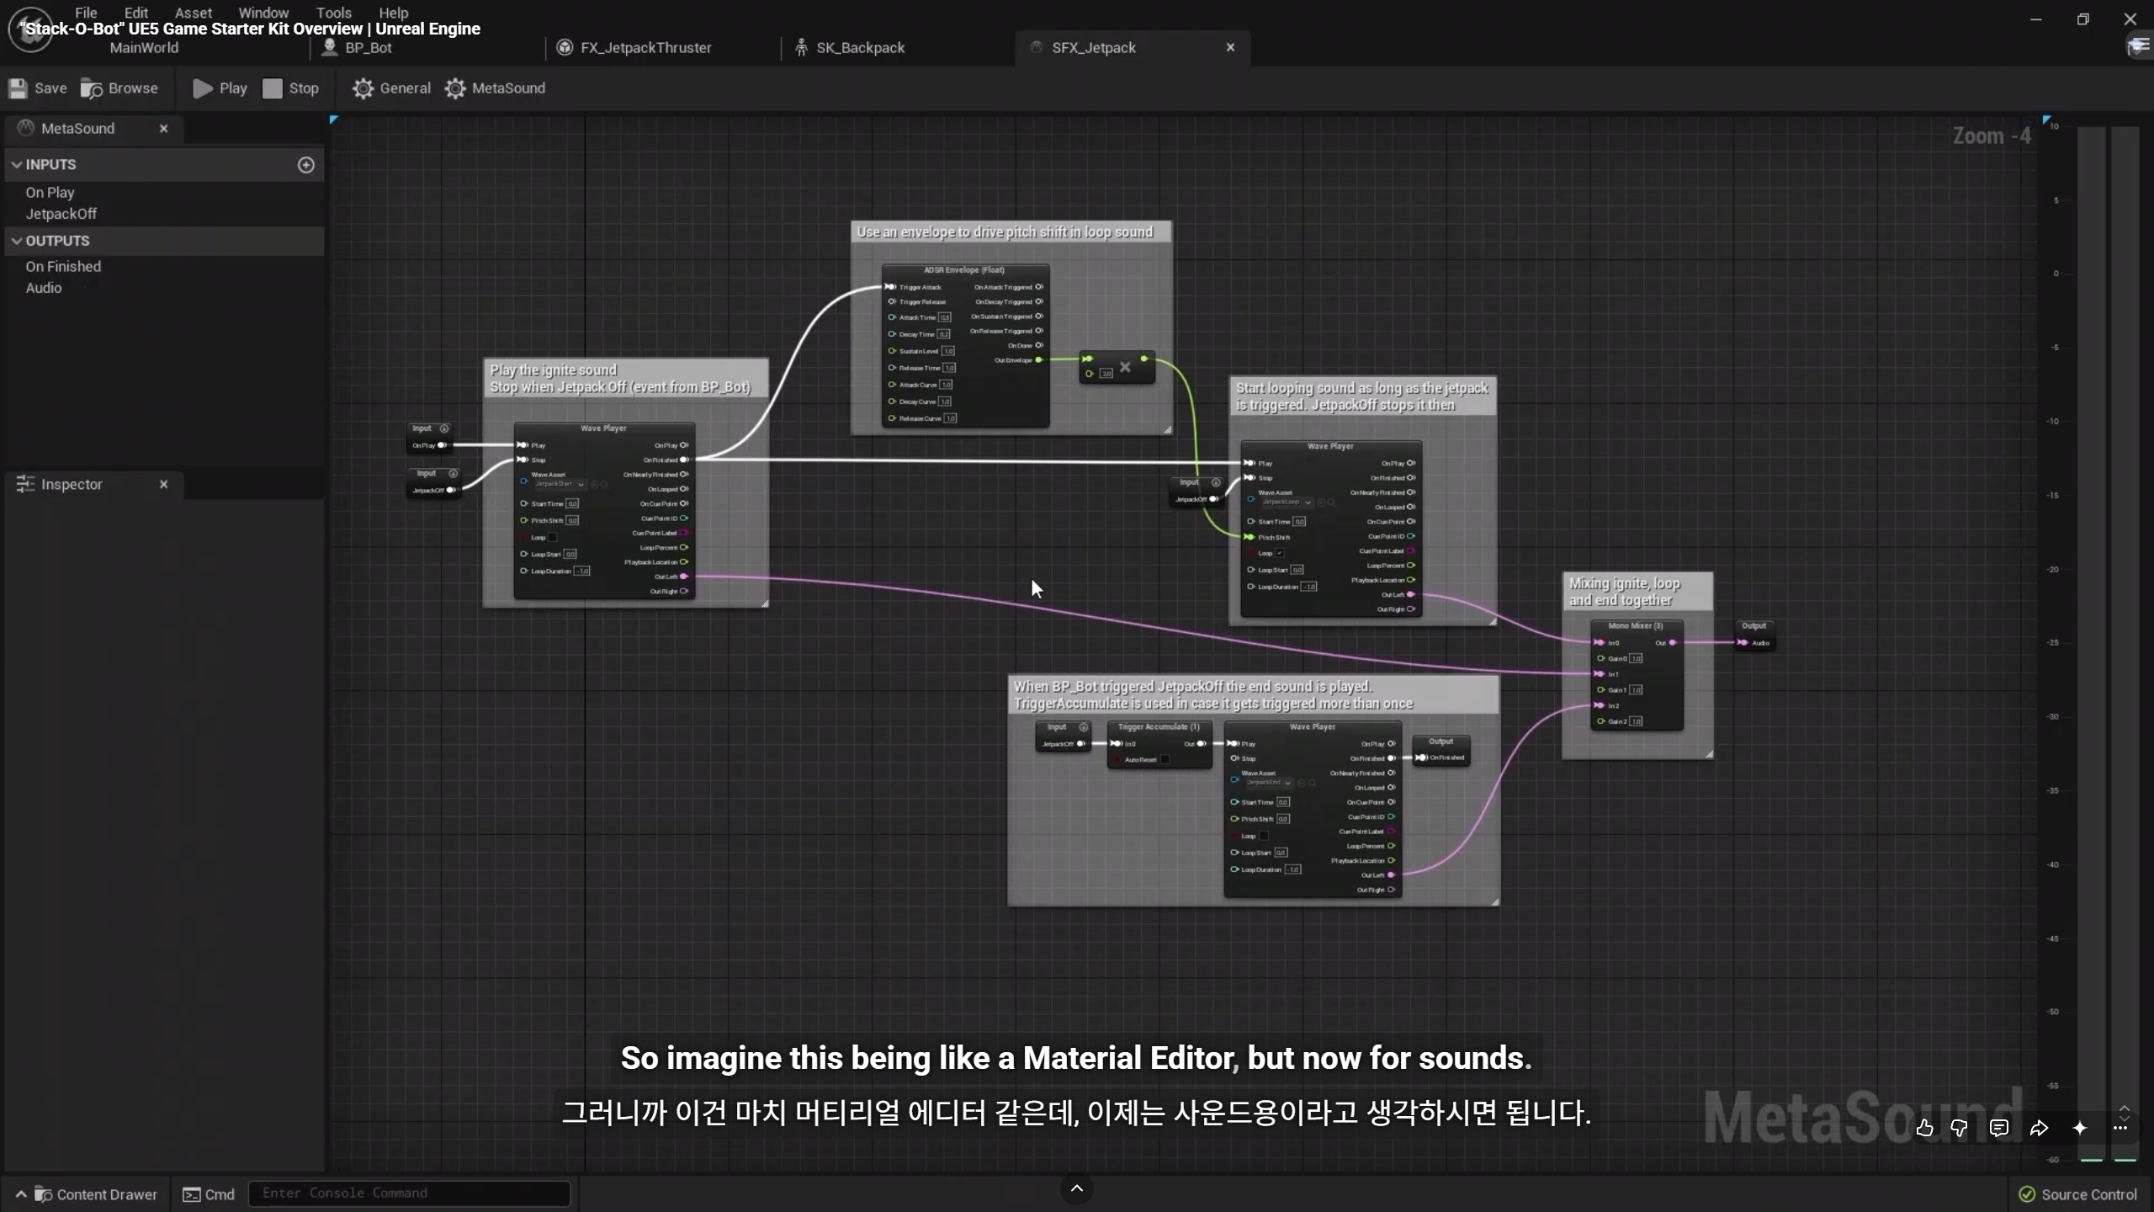
Task: Click the In 2 pin on Mono Mixer
Action: [x=1600, y=705]
